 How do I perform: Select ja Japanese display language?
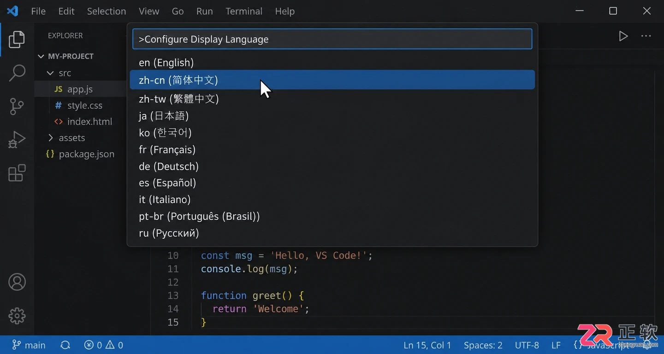[332, 115]
